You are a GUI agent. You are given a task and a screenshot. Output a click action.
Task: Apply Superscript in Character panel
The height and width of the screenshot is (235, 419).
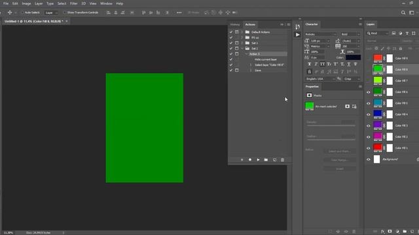(335, 64)
